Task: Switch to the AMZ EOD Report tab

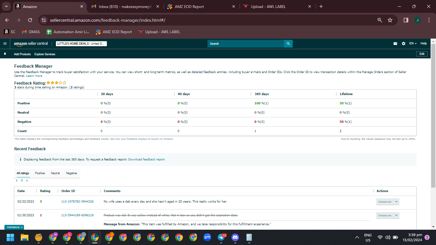Action: [x=201, y=6]
